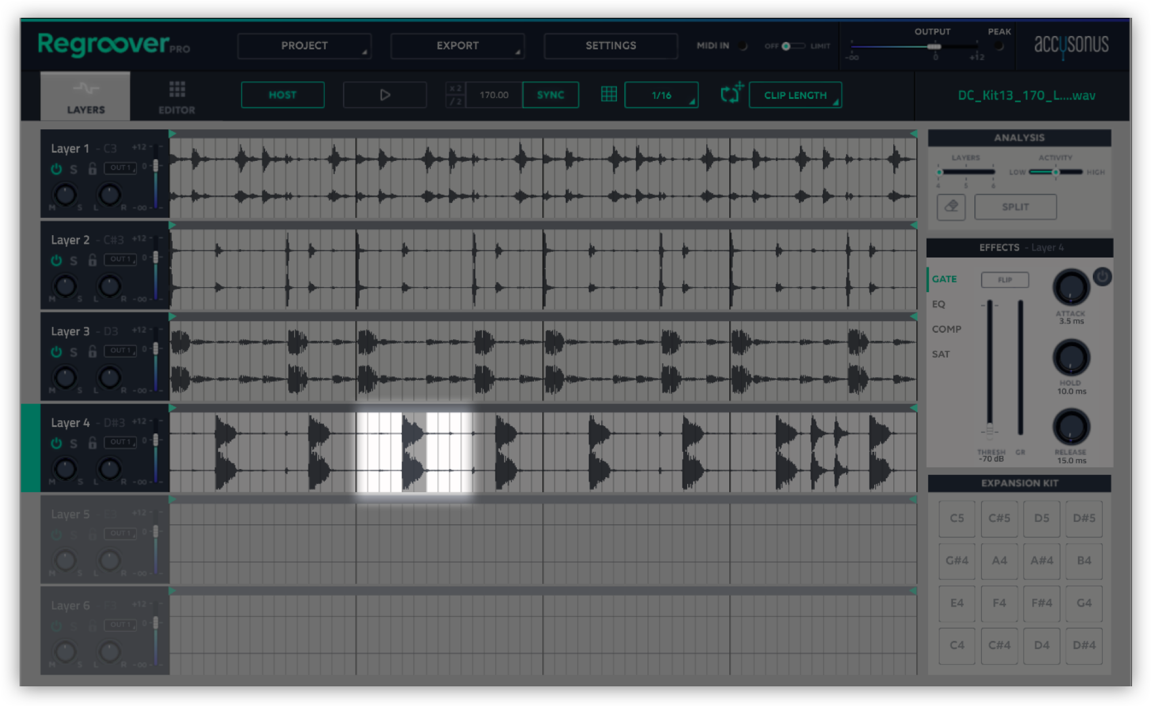Select the COMP effect tab
The height and width of the screenshot is (707, 1151).
(947, 329)
